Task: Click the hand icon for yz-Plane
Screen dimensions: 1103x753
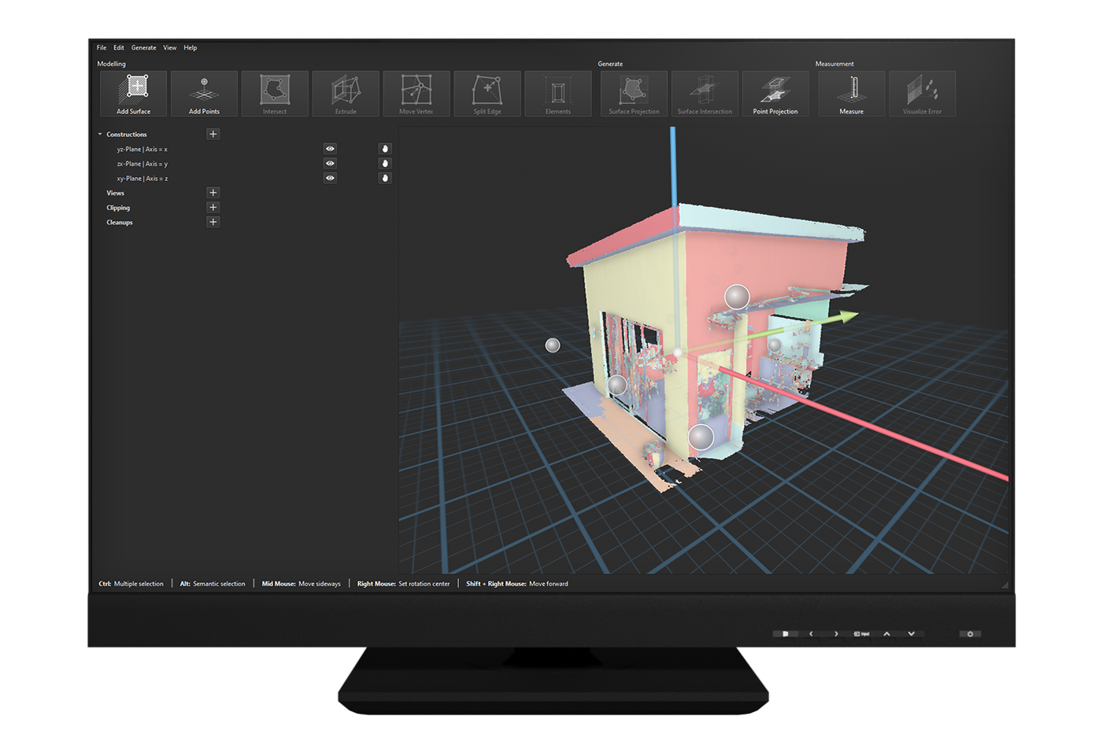Action: tap(385, 149)
